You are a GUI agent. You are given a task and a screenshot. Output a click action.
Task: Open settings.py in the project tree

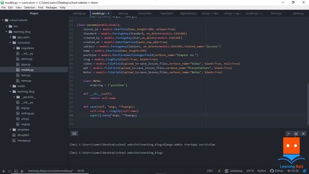tap(28, 113)
